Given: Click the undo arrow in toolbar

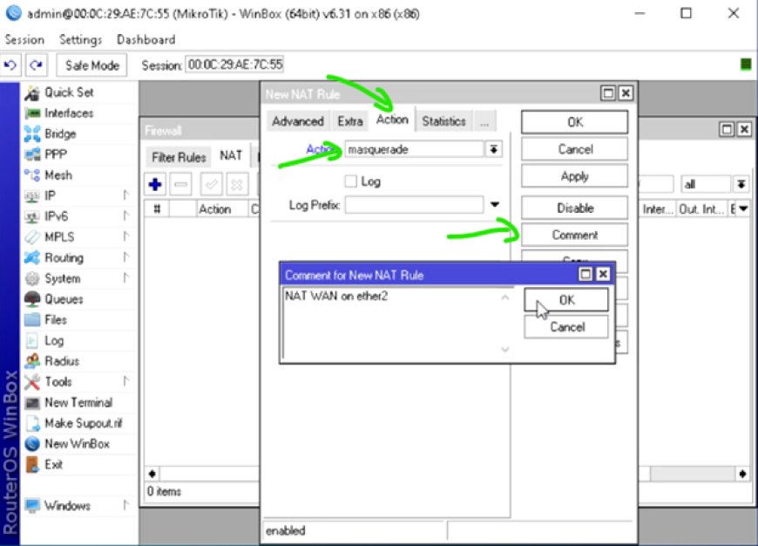Looking at the screenshot, I should (10, 65).
